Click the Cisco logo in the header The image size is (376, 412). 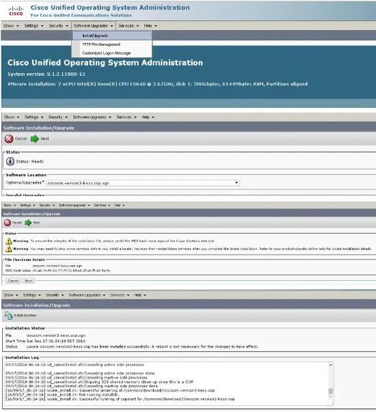[16, 11]
